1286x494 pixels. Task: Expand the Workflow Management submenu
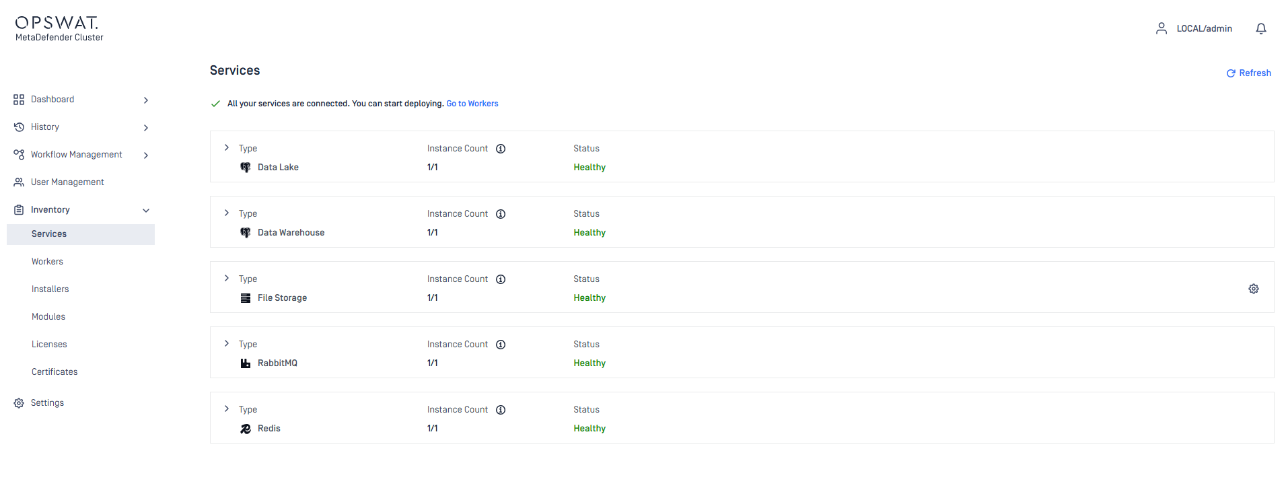click(146, 155)
